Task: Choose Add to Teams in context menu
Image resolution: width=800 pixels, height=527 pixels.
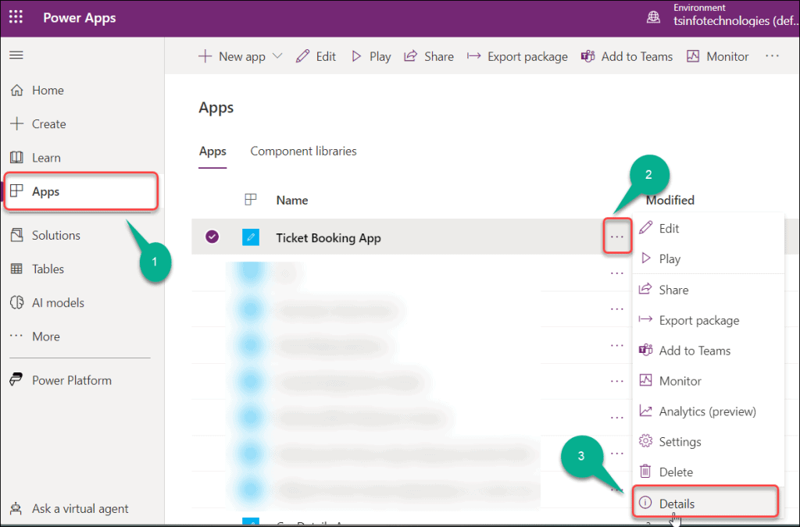Action: coord(708,351)
